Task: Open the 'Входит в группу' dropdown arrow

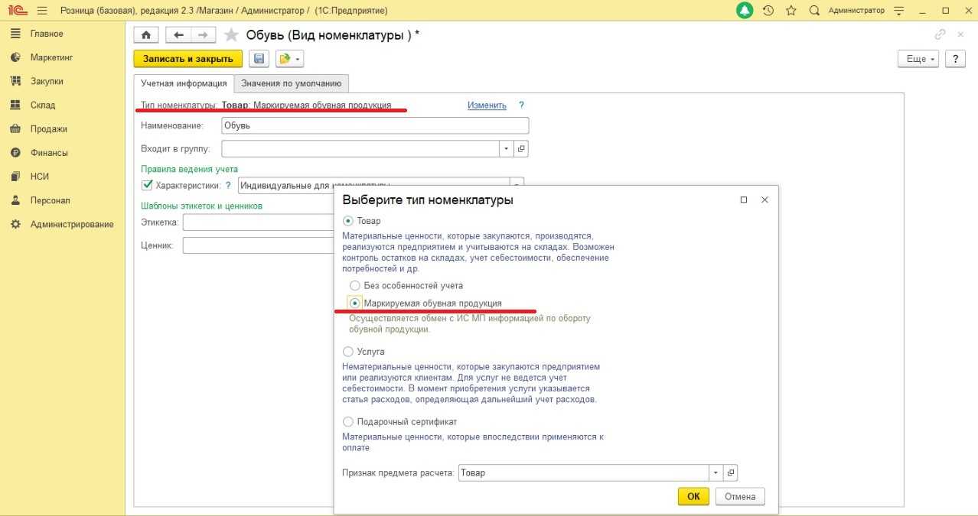Action: [x=506, y=149]
